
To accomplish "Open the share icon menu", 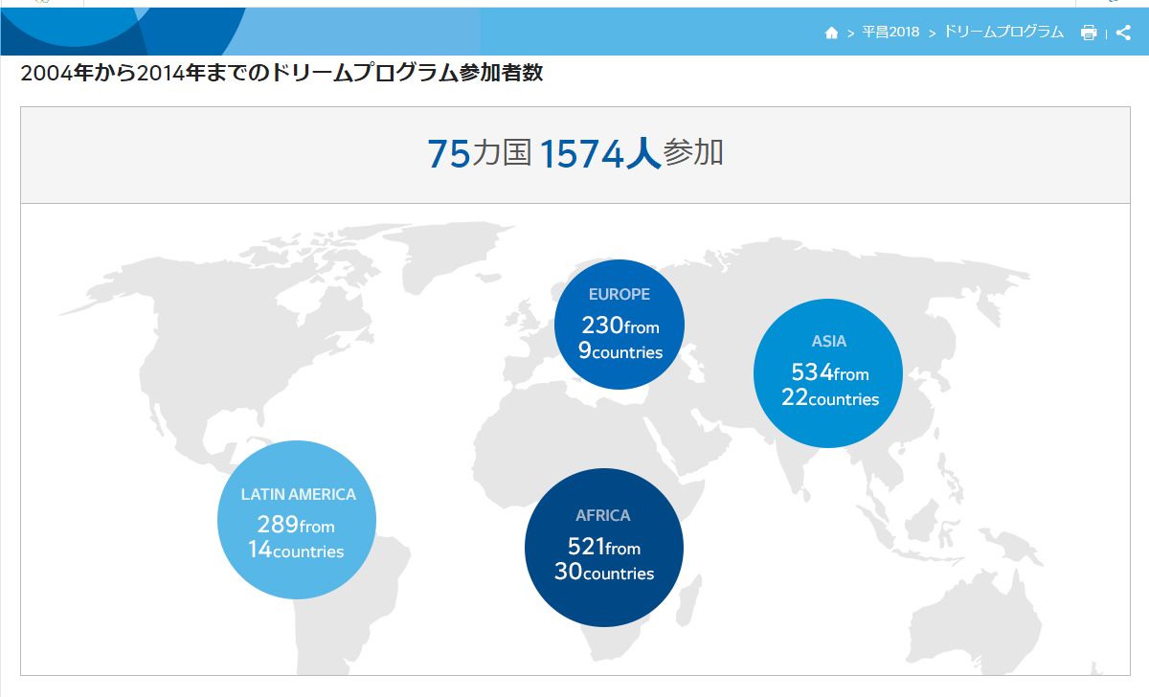I will (1123, 33).
